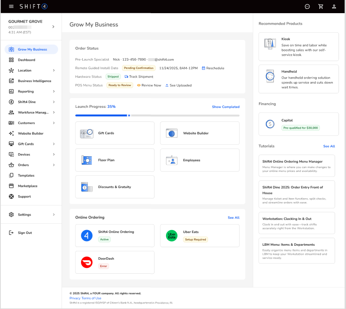Click the Shift4 Online Ordering logo icon
346x309 pixels.
point(87,236)
